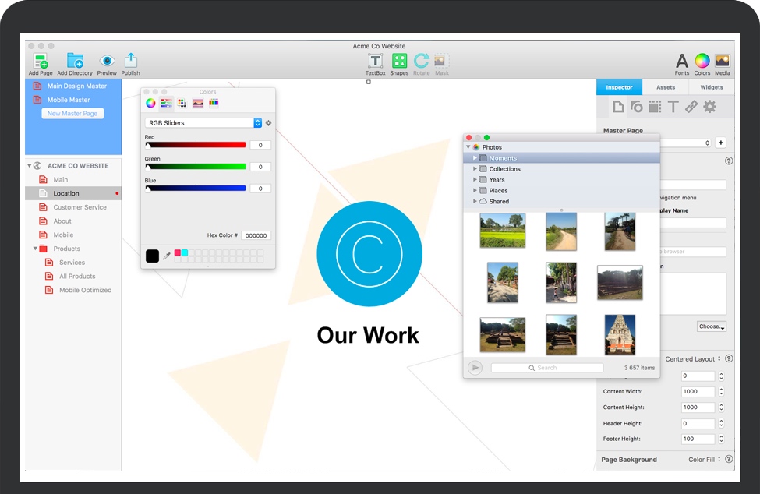760x494 pixels.
Task: Click the Choose... button
Action: point(711,326)
